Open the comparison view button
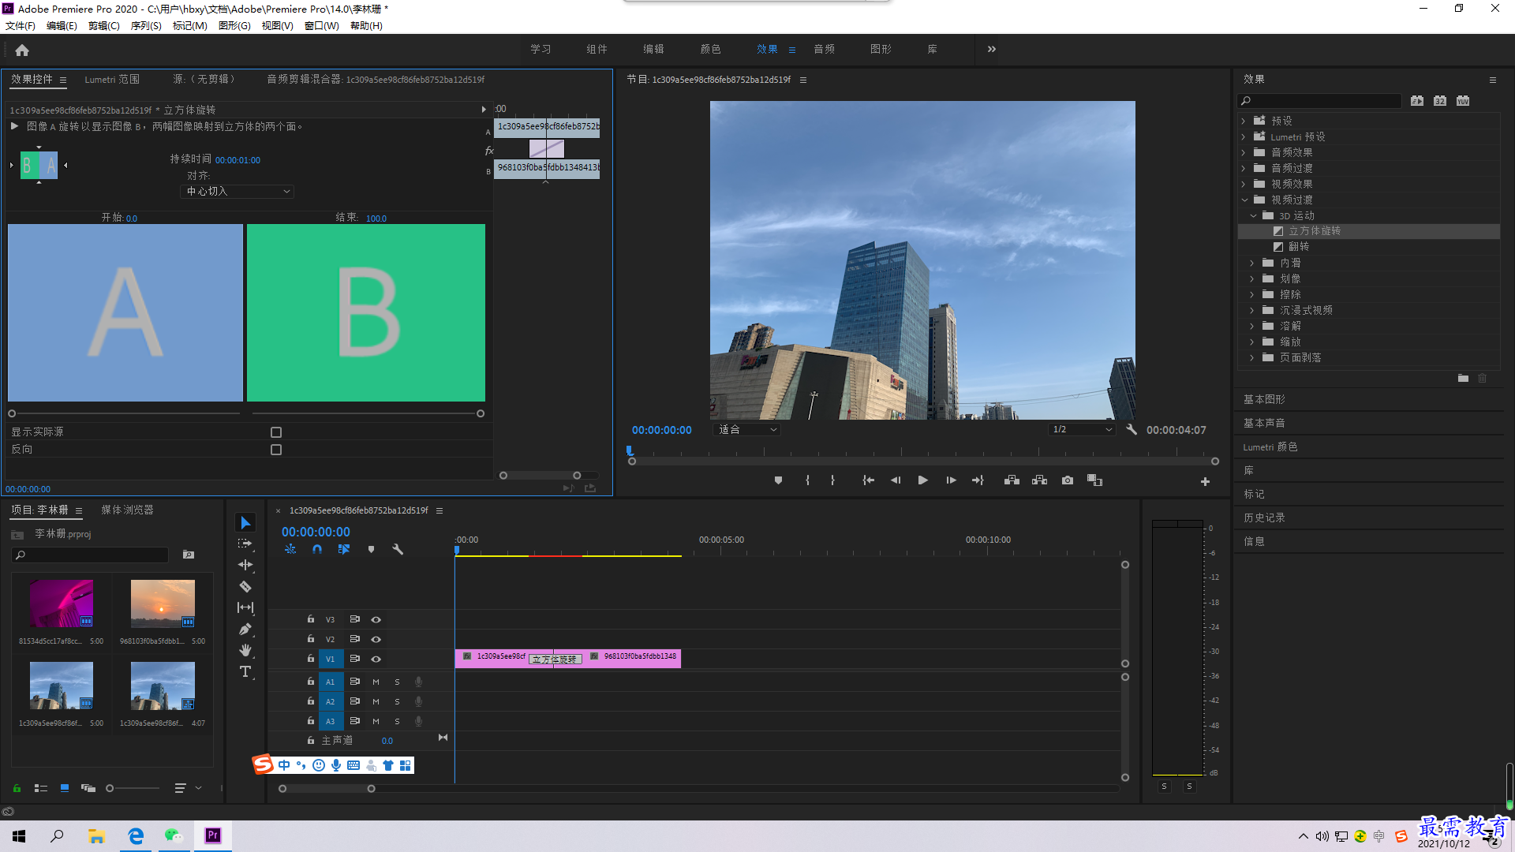The width and height of the screenshot is (1515, 852). (1094, 480)
